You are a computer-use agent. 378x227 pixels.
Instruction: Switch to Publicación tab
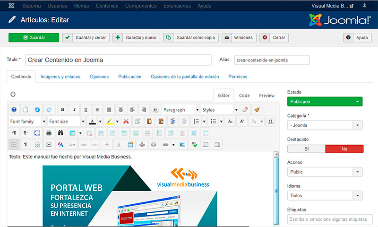129,77
